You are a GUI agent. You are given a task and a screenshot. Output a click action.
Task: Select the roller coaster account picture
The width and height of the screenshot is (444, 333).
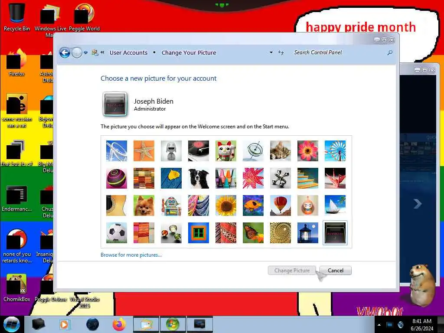(117, 151)
